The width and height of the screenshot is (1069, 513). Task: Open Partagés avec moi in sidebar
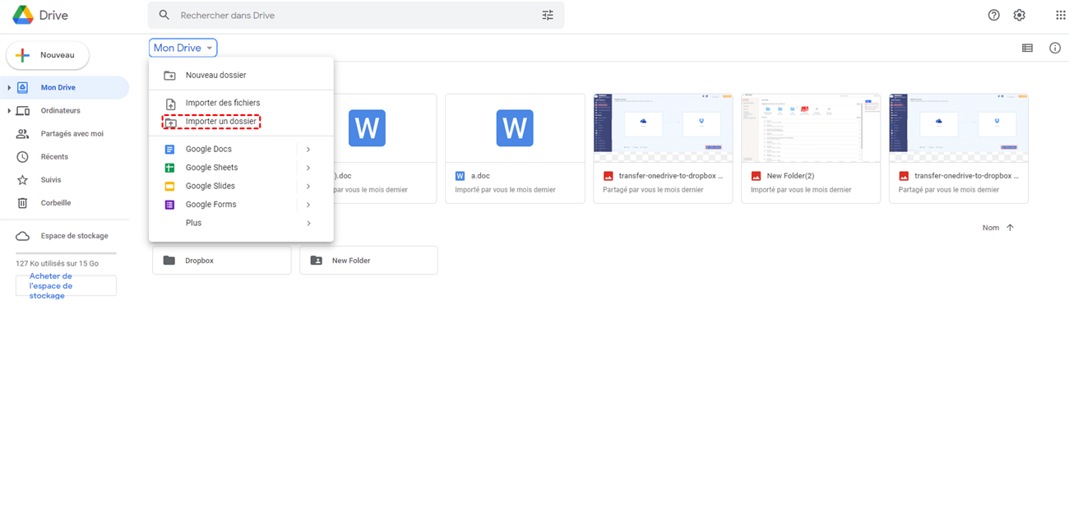pos(65,133)
